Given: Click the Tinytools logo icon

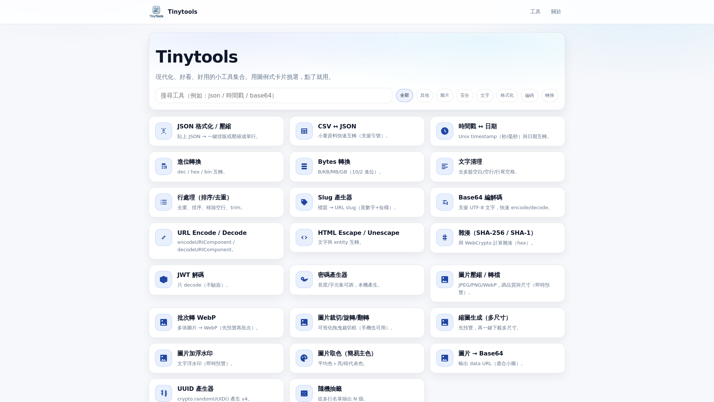Looking at the screenshot, I should coord(156,12).
